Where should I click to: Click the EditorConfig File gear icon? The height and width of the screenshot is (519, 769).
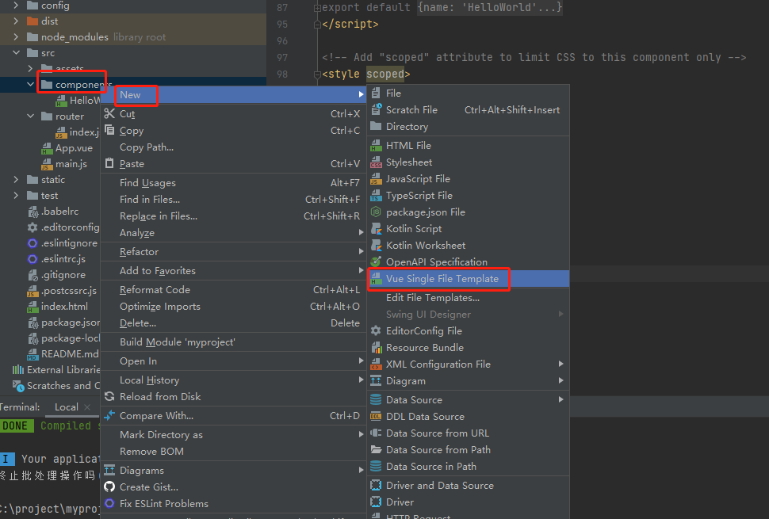376,330
